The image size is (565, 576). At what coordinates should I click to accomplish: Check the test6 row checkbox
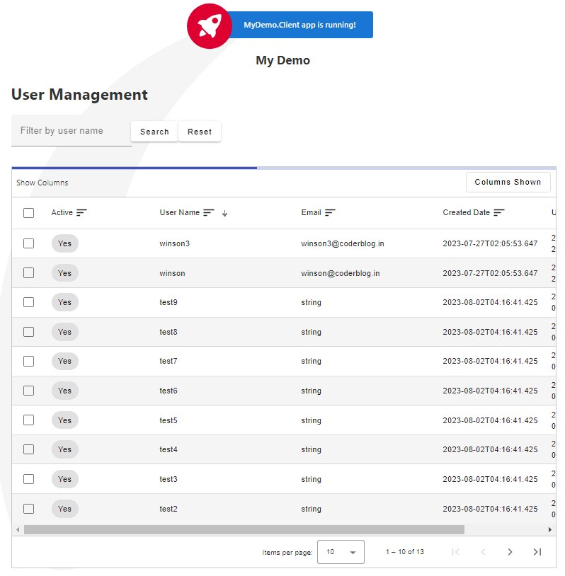[x=28, y=391]
